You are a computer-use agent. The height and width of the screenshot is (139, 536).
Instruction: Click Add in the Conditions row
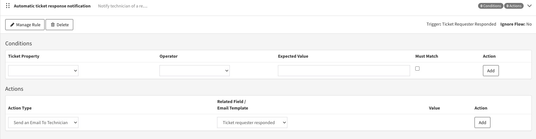click(491, 71)
